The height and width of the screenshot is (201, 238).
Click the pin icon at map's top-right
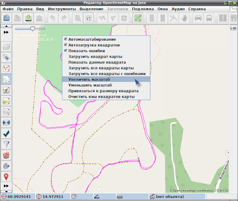pos(233,28)
